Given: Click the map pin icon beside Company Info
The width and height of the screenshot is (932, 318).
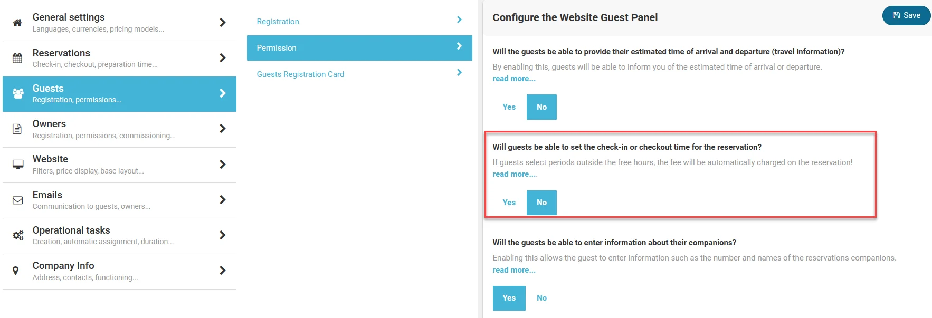Looking at the screenshot, I should 16,271.
